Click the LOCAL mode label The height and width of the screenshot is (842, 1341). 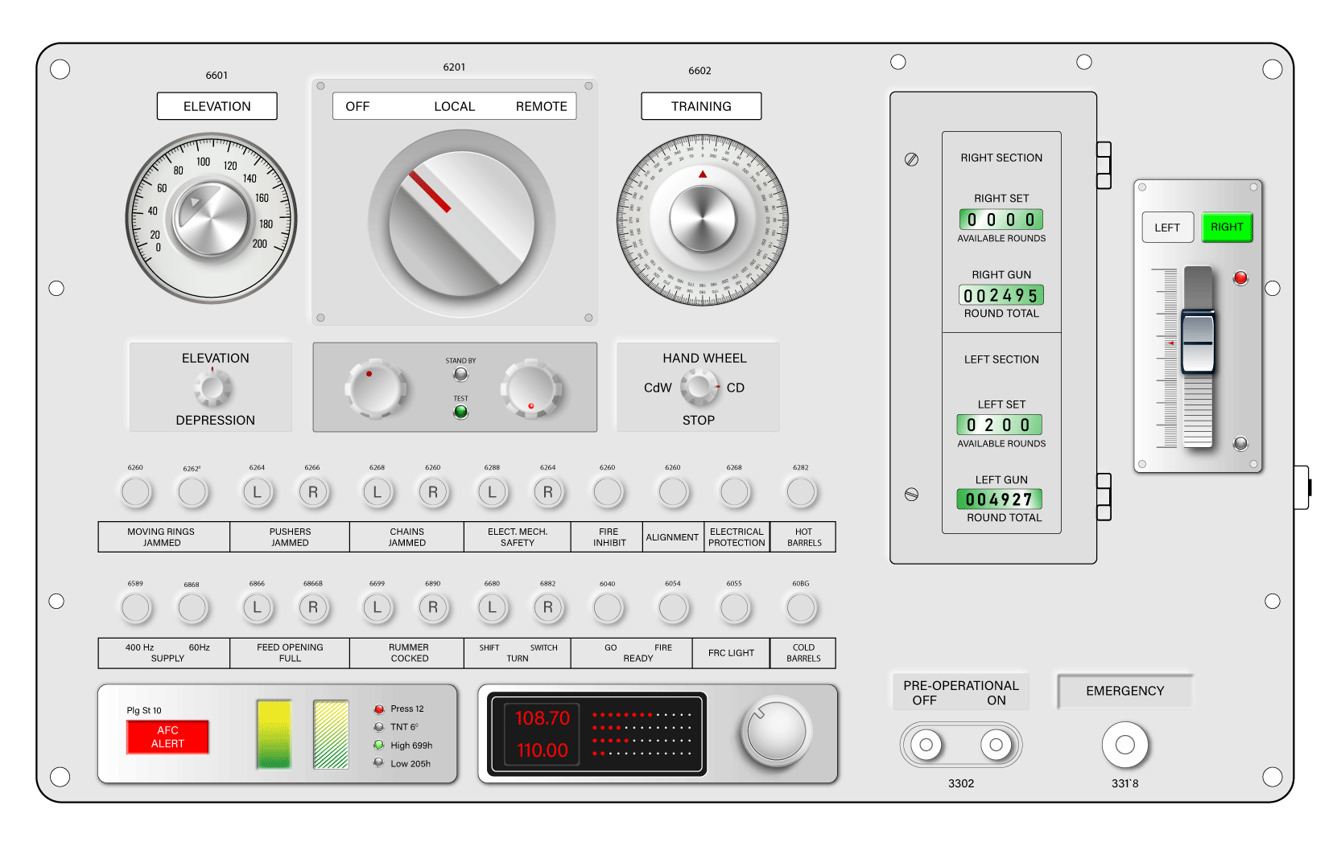point(454,106)
